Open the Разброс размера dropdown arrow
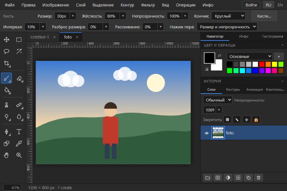The image size is (287, 191). (106, 27)
